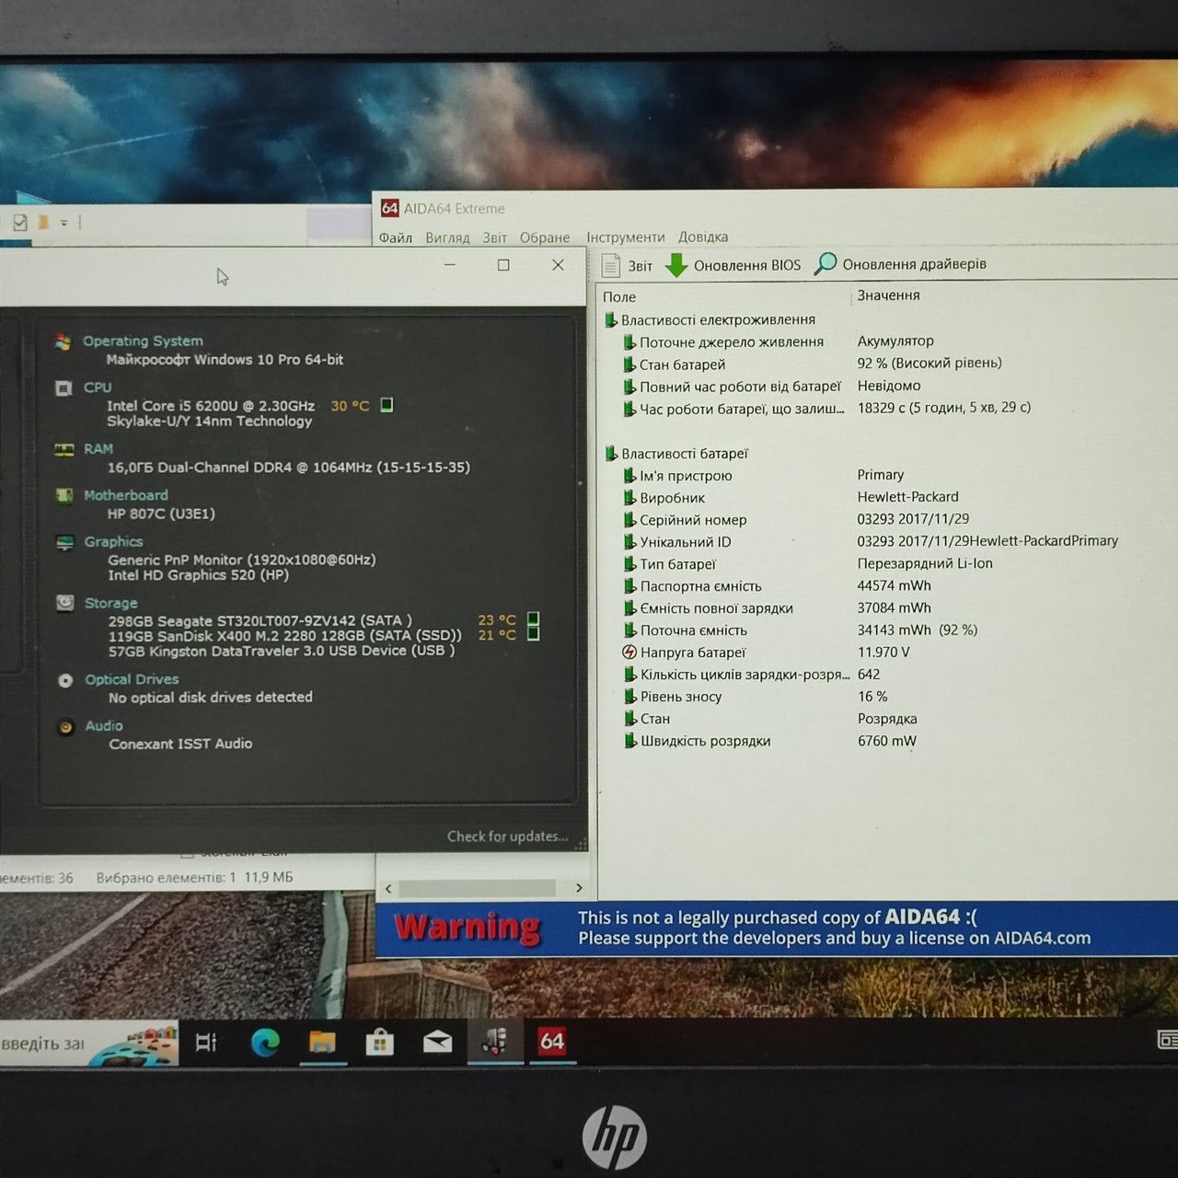
Task: Click the AIDA64 icon in the taskbar
Action: 552,1041
